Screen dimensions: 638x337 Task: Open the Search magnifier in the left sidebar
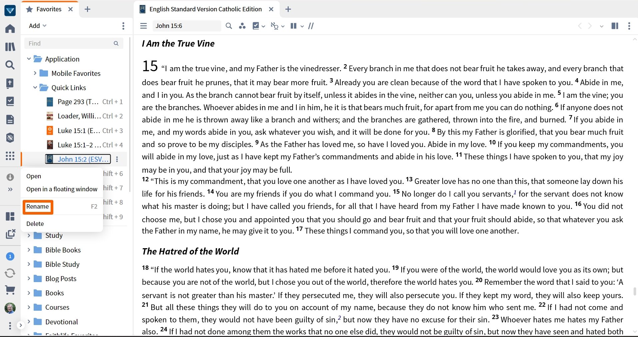(x=10, y=65)
